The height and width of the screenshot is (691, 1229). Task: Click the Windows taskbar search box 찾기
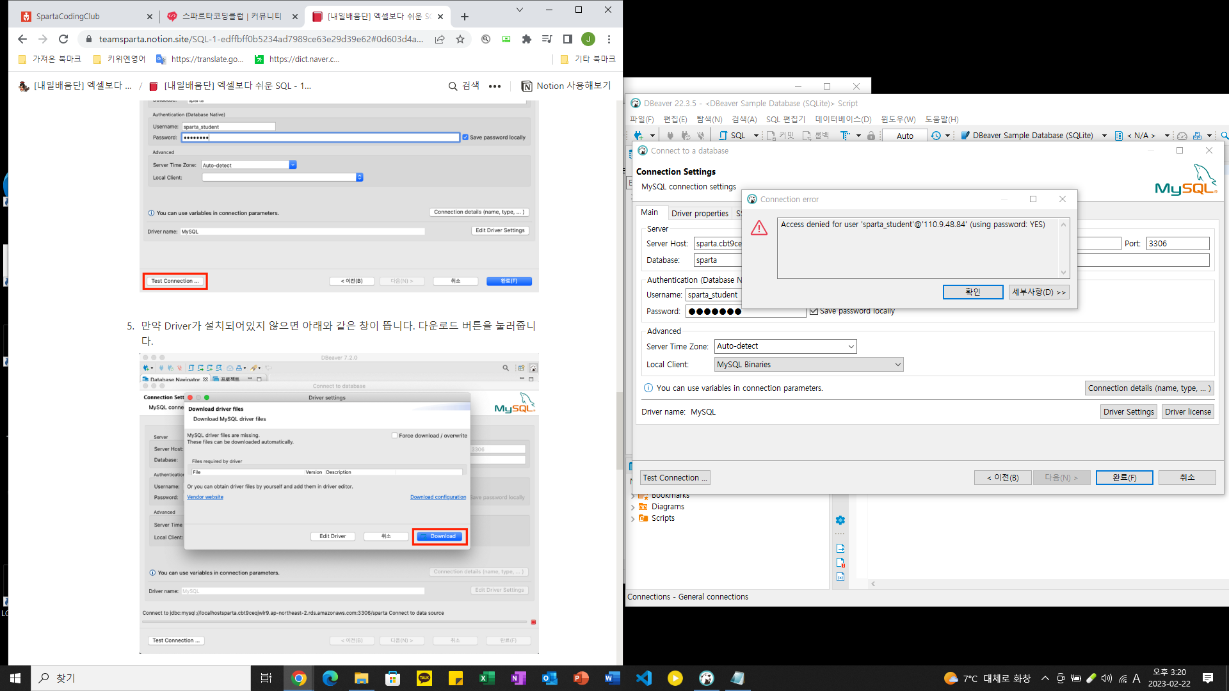(141, 678)
